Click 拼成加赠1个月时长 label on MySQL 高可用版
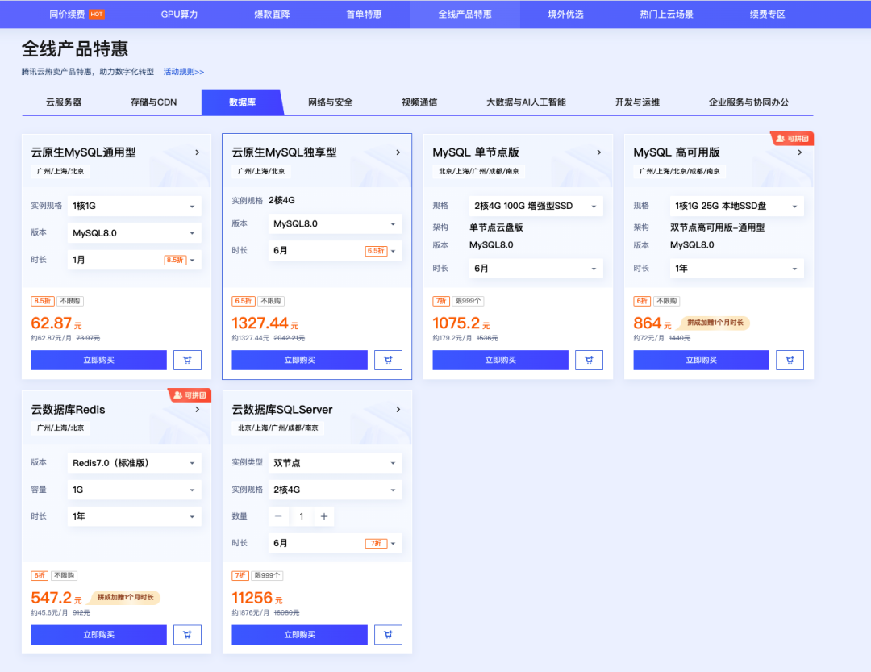Screen dimensions: 871x672 (x=715, y=323)
